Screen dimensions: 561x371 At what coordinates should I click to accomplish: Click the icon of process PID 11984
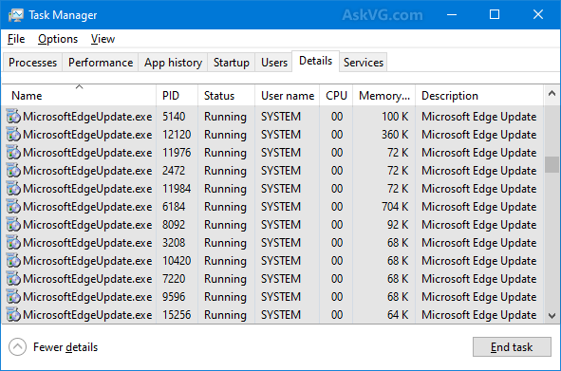[13, 189]
